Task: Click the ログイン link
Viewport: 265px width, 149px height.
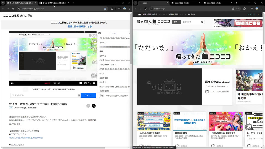Action: [x=250, y=14]
